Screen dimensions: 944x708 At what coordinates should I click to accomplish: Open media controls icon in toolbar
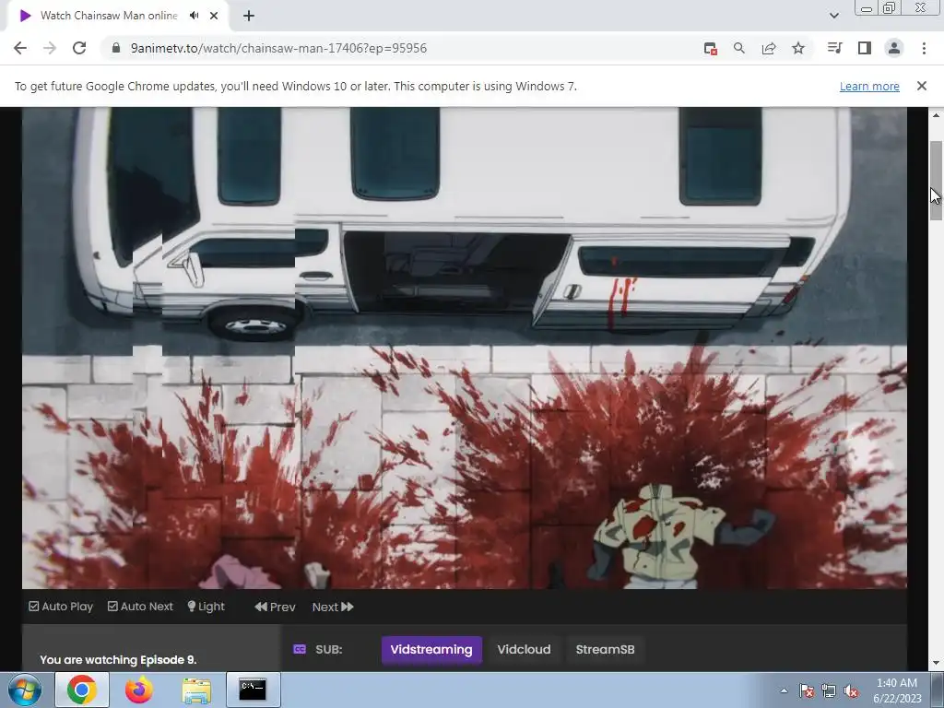click(835, 48)
